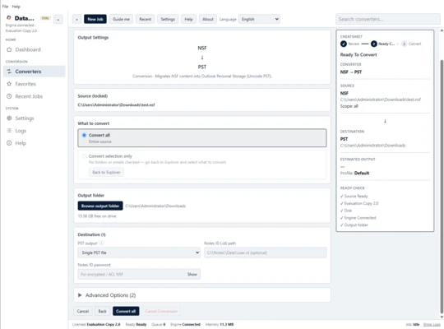Open Recent Jobs in sidebar
This screenshot has width=444, height=329.
pos(35,96)
